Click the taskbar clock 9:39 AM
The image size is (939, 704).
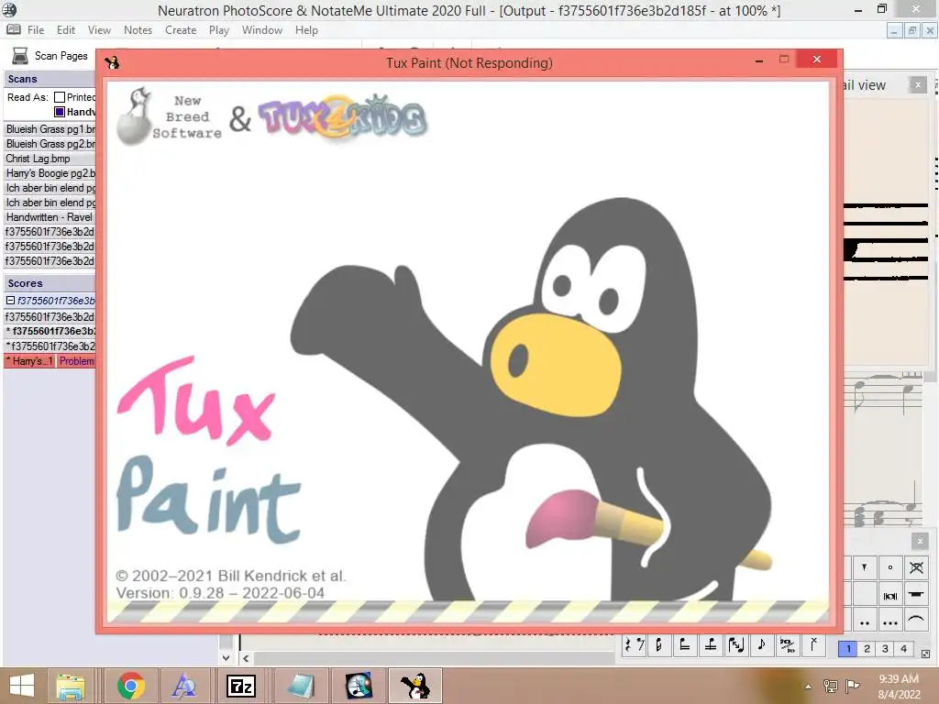click(x=899, y=679)
